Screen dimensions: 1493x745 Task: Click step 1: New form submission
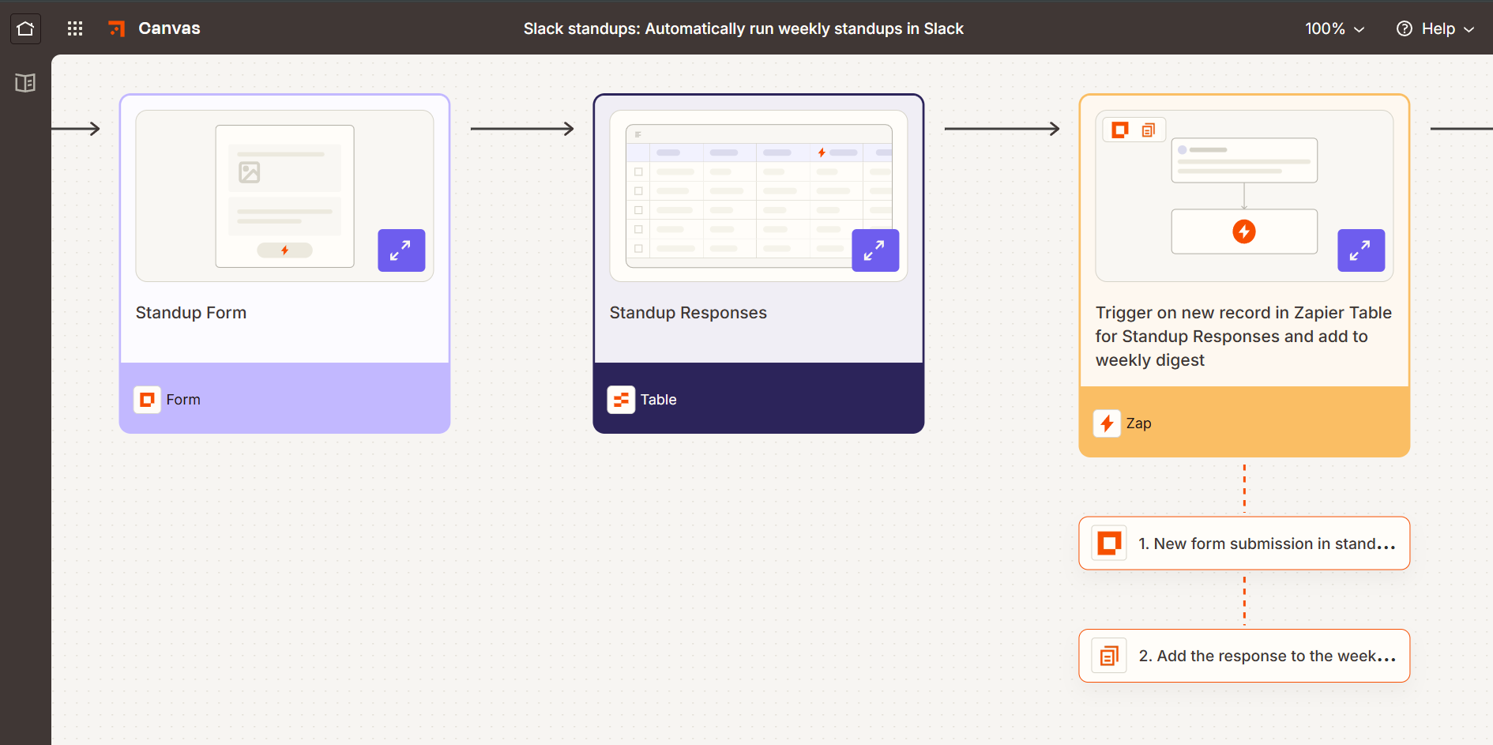[x=1244, y=543]
